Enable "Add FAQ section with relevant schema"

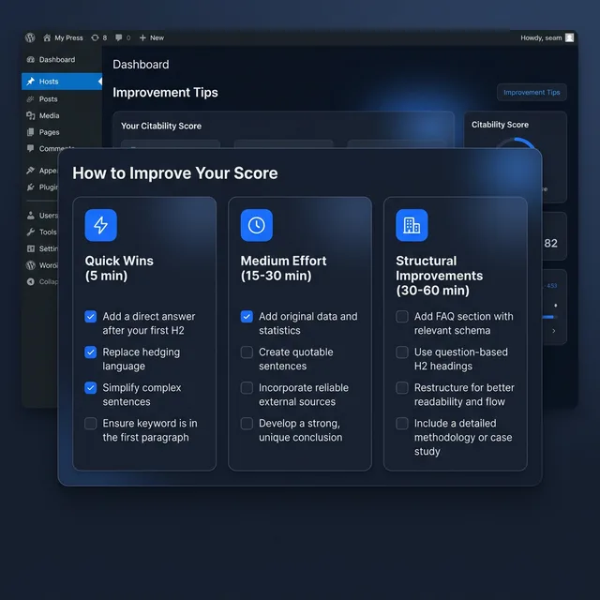point(402,317)
